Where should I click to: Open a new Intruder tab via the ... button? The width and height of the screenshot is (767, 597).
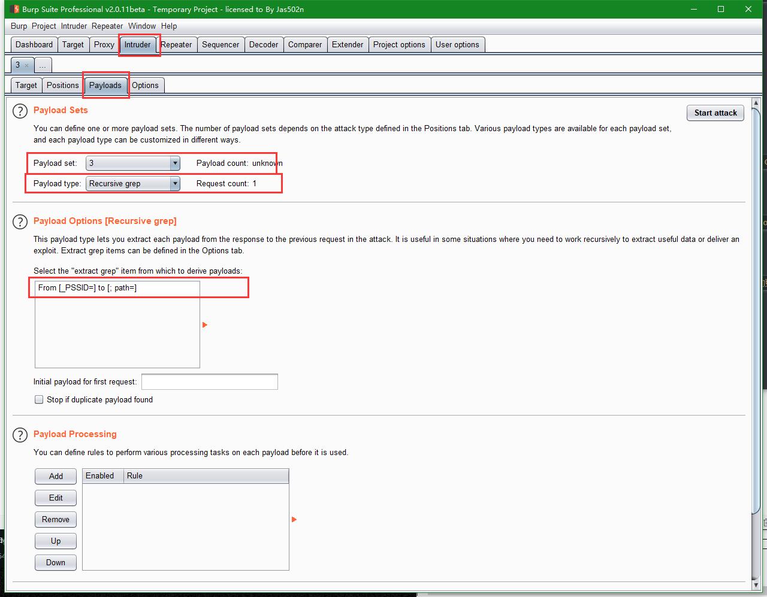[43, 65]
